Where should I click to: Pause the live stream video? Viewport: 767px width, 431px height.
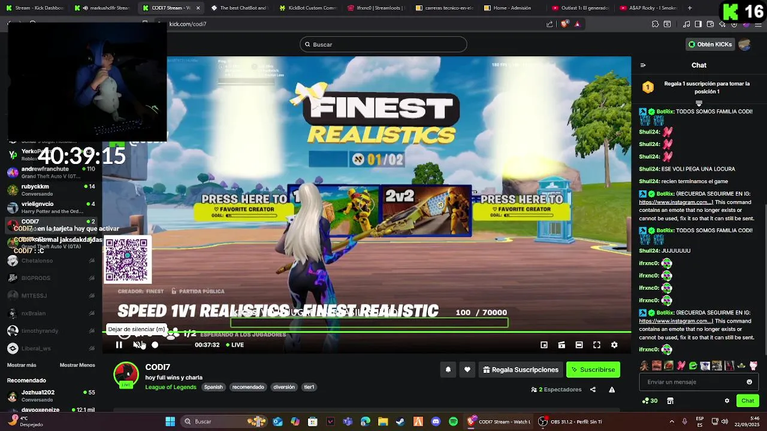(x=119, y=345)
